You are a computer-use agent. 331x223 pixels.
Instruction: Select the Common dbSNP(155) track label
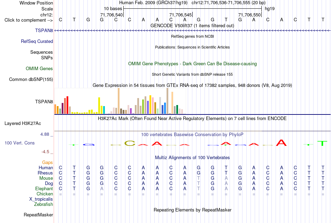click(x=31, y=80)
